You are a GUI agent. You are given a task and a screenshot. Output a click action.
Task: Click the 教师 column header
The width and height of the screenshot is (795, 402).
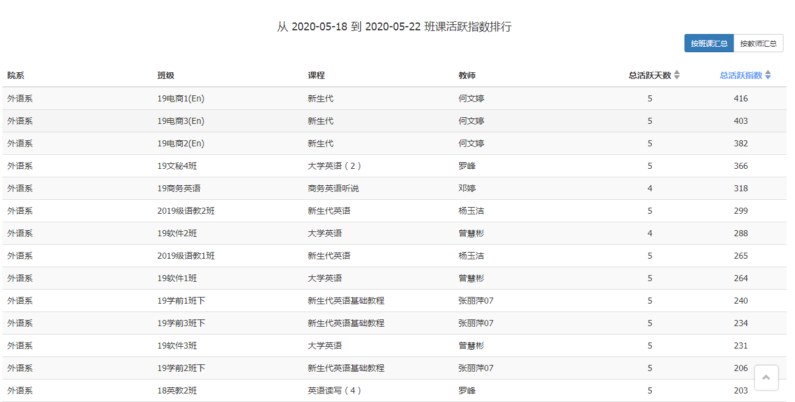pos(467,75)
